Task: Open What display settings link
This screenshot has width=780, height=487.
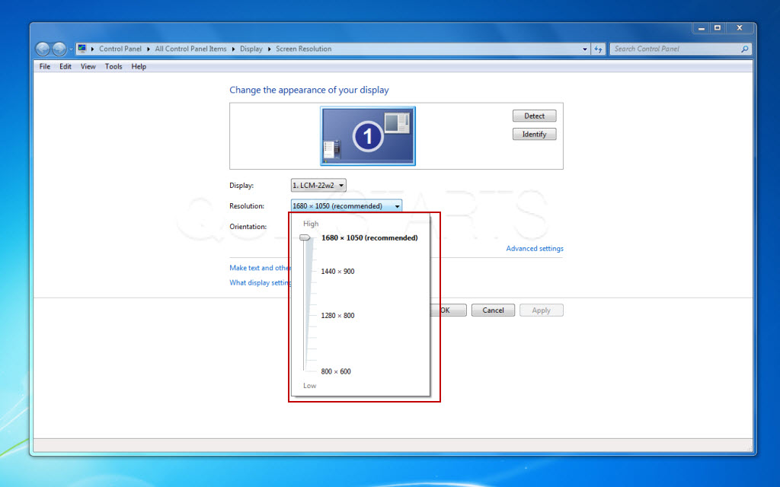Action: click(x=260, y=283)
